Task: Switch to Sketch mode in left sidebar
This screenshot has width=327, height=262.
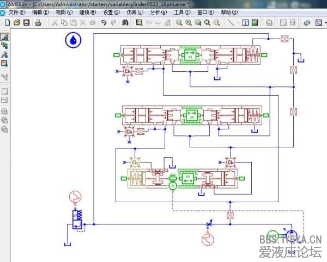Action: tap(4, 38)
